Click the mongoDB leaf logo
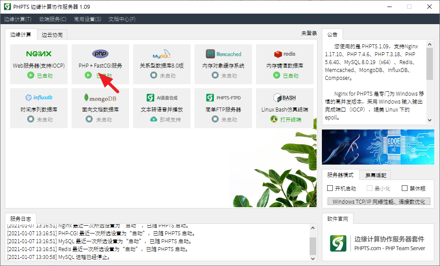440x266 pixels. 100,98
